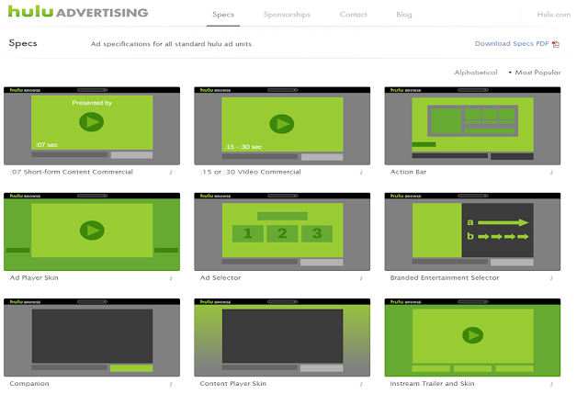Open the Contact tab

click(x=353, y=15)
